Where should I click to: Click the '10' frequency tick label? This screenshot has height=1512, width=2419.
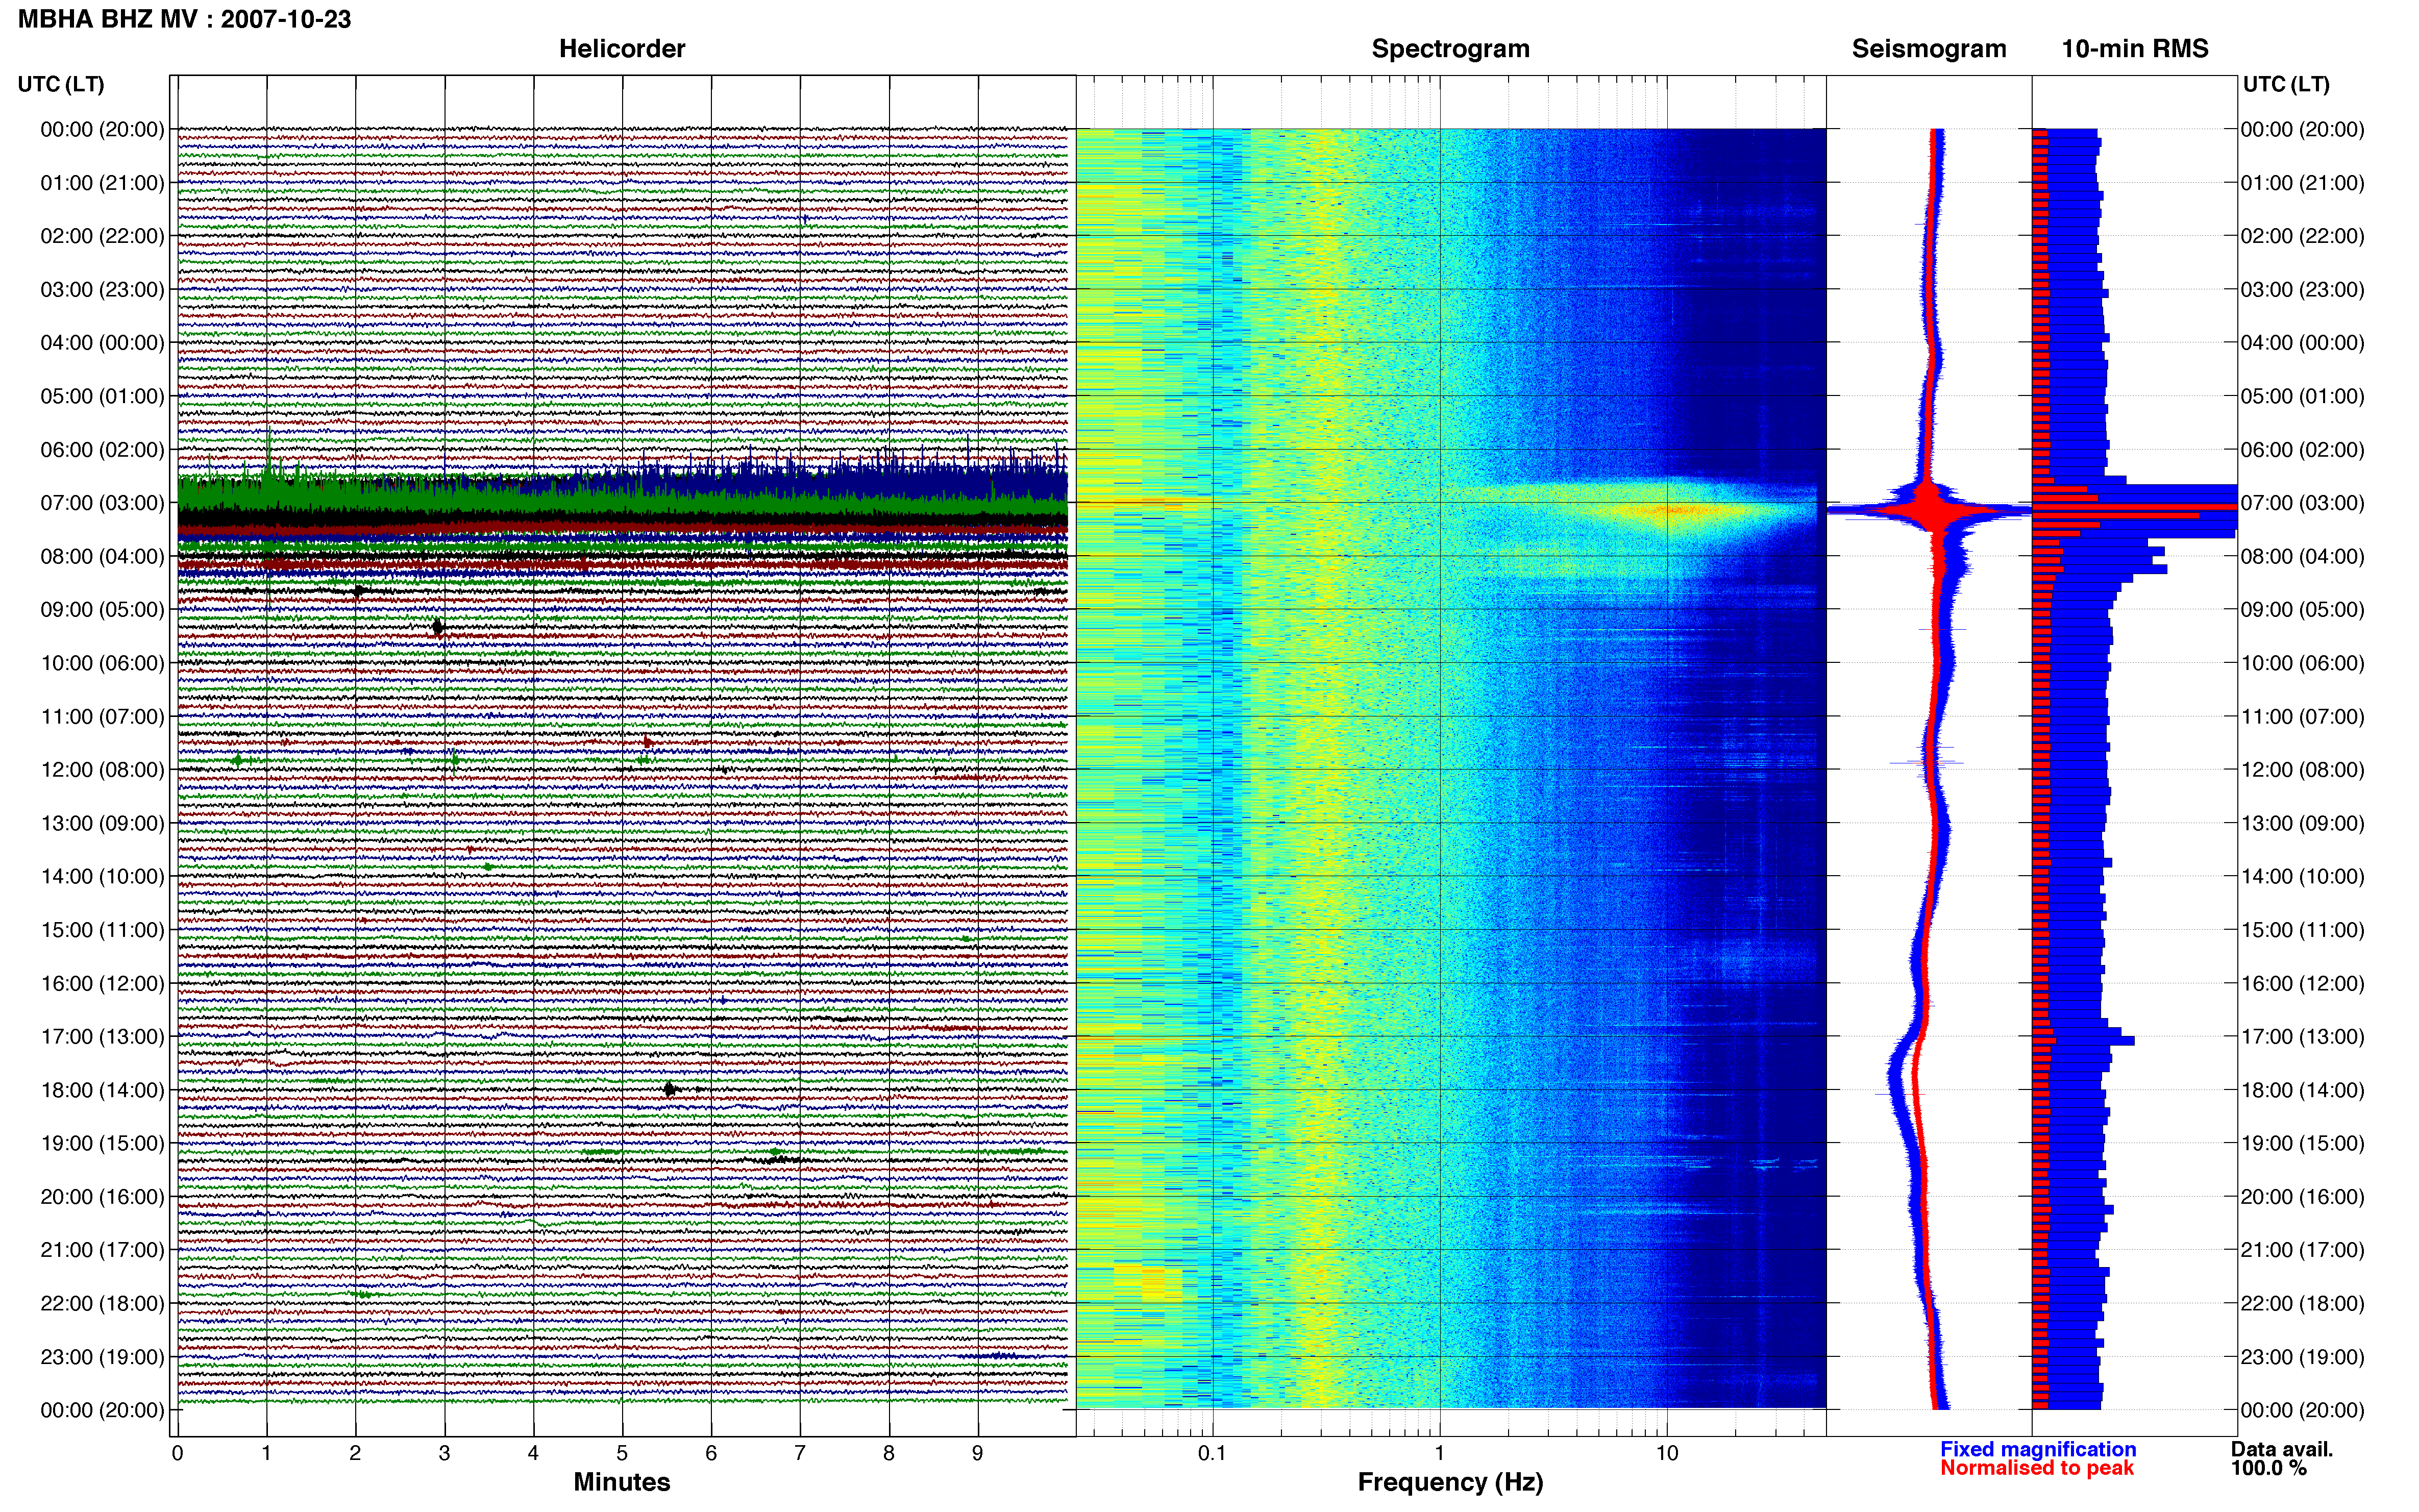pos(1666,1453)
